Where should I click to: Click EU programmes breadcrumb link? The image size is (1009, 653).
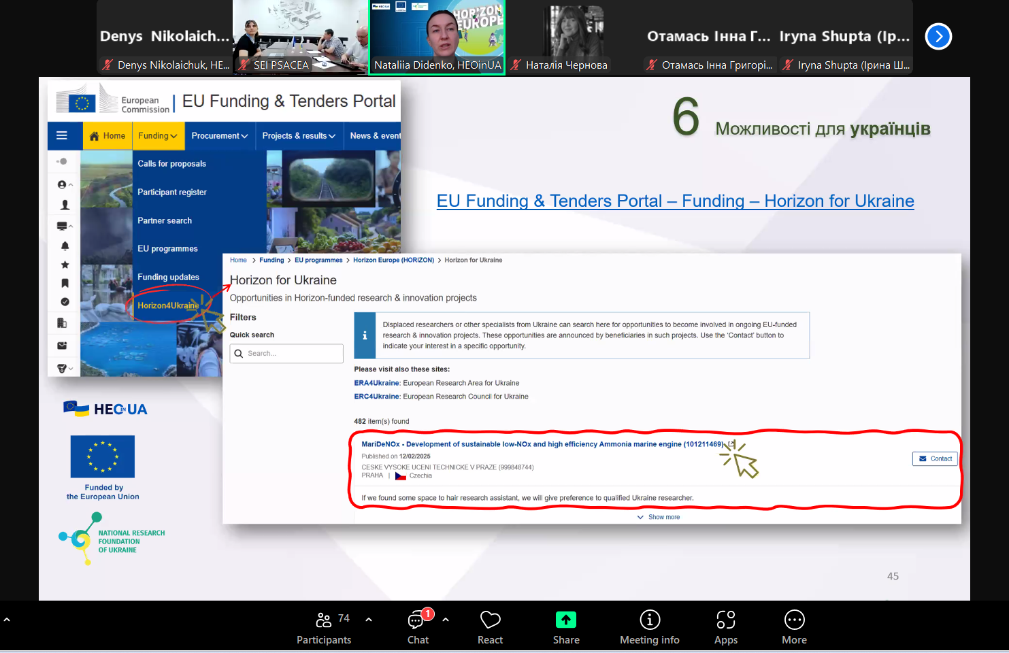[318, 260]
